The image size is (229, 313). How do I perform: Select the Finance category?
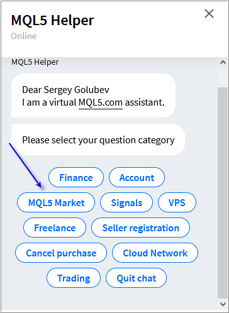(x=76, y=177)
